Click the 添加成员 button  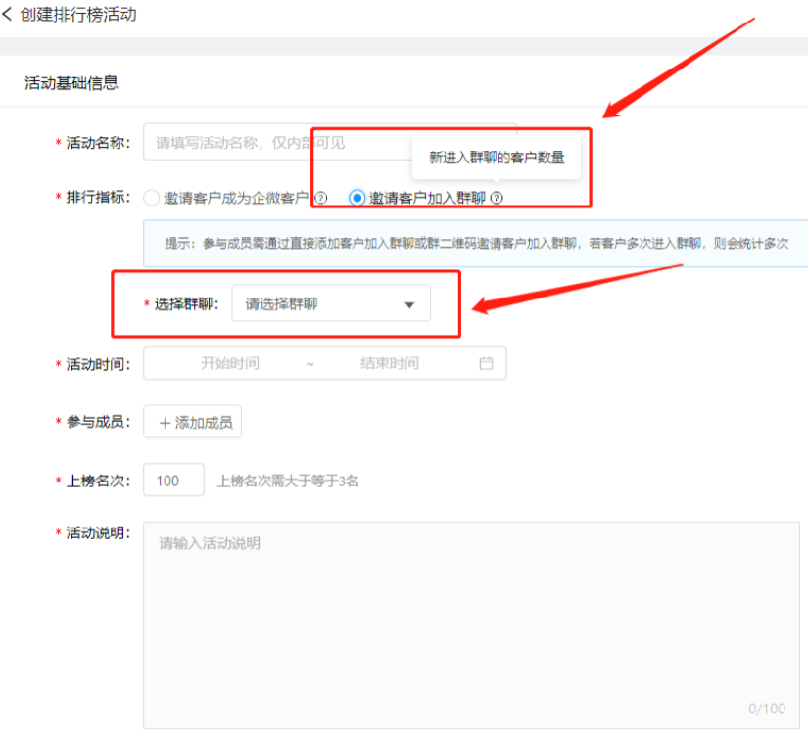pyautogui.click(x=192, y=422)
